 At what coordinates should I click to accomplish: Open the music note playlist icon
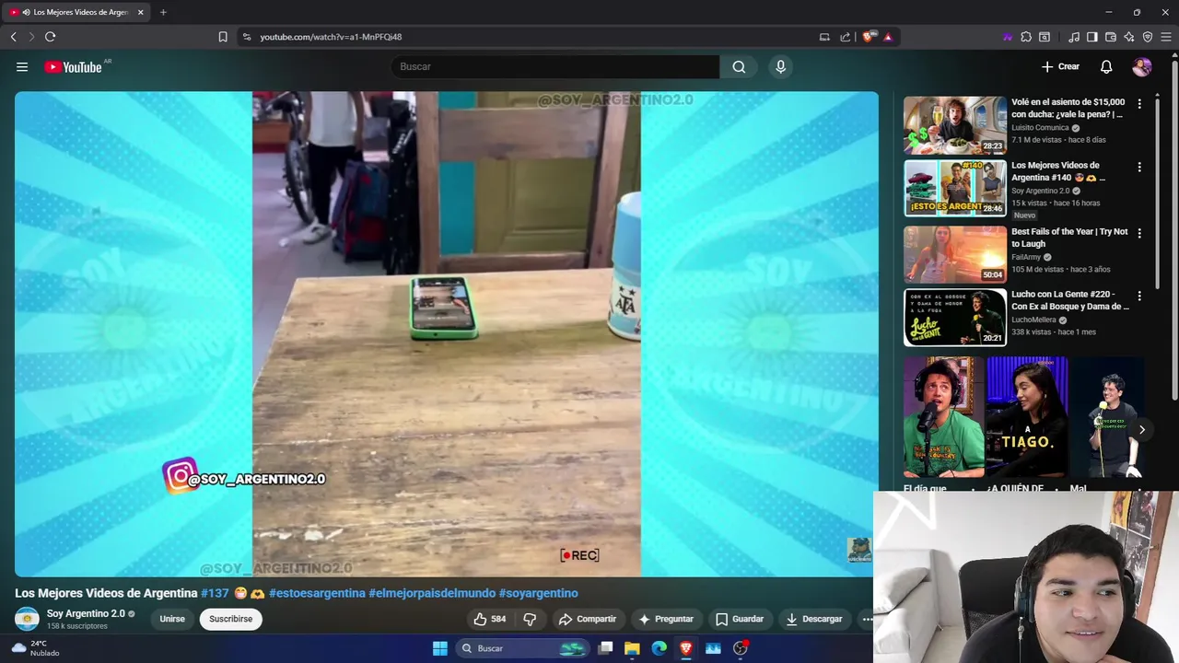click(1074, 37)
